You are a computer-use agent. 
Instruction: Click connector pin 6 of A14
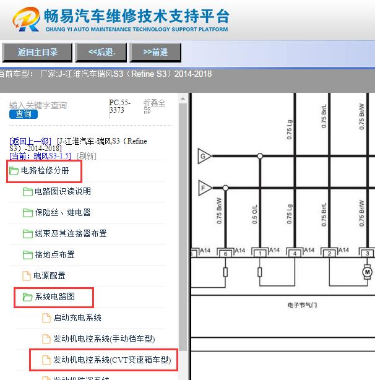(x=225, y=254)
